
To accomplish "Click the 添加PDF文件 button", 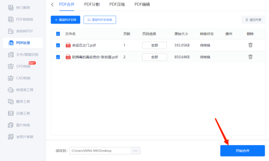I will tap(65, 20).
